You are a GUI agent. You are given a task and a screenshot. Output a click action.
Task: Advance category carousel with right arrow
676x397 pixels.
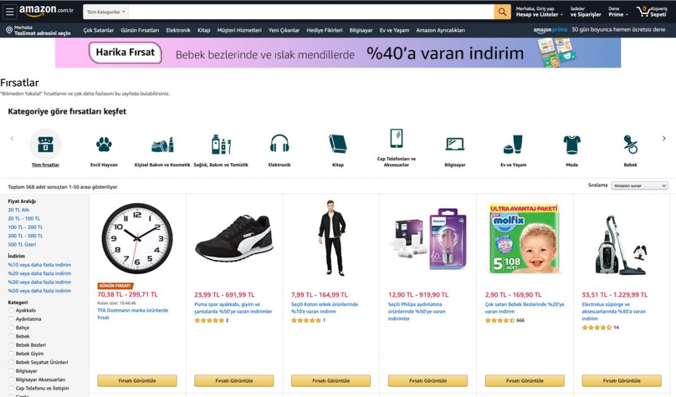tap(664, 138)
